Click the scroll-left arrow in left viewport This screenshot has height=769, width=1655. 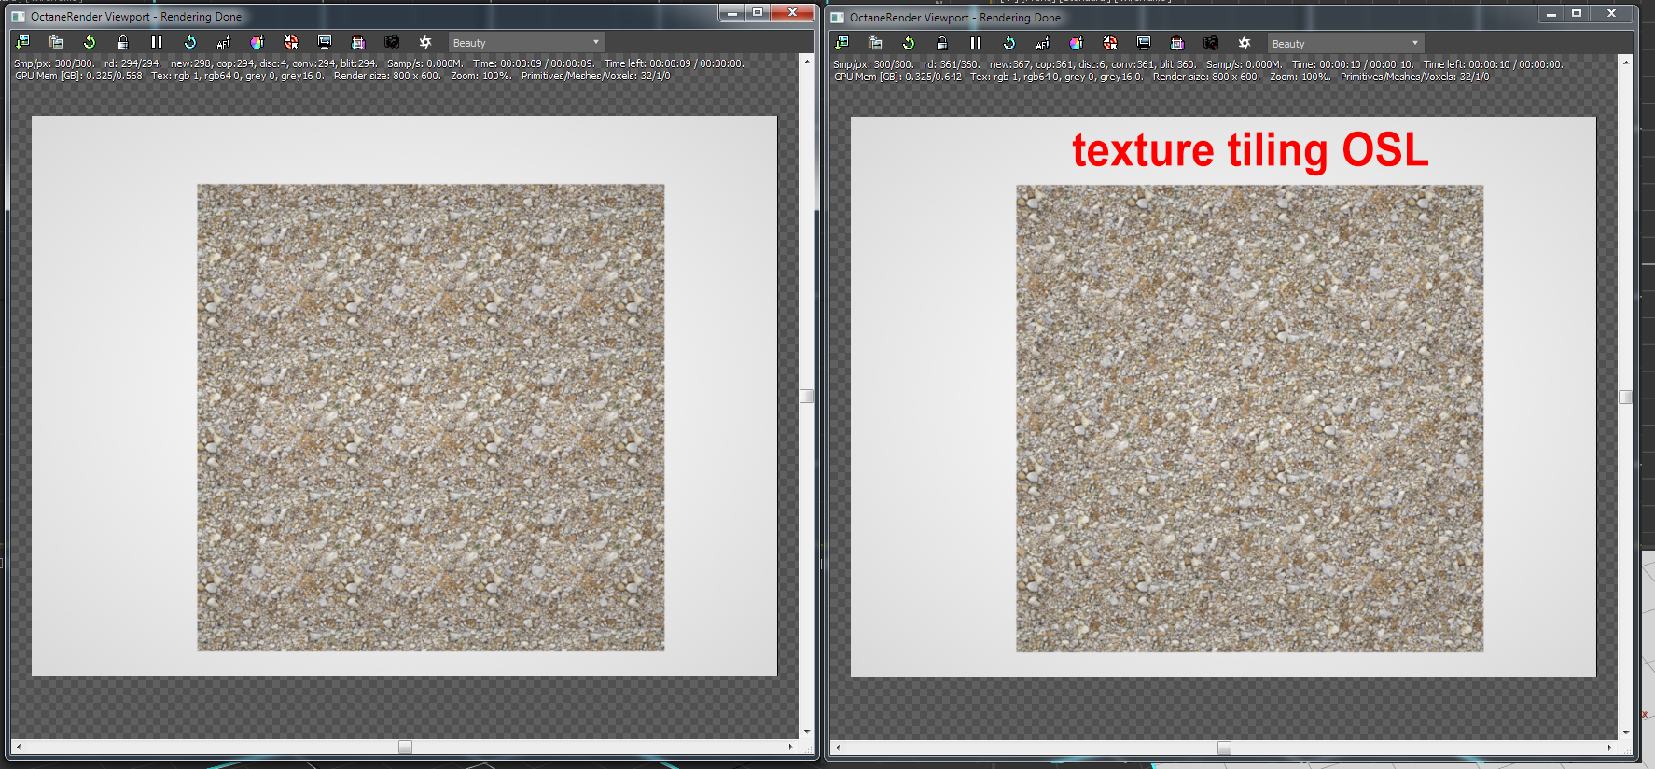tap(18, 747)
